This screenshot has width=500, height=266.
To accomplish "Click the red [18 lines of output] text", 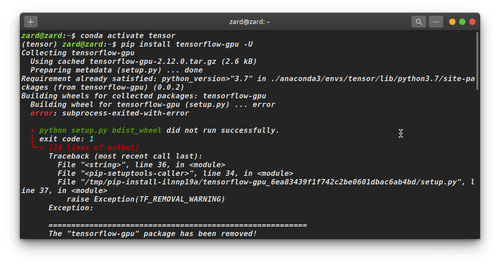I will tap(94, 147).
